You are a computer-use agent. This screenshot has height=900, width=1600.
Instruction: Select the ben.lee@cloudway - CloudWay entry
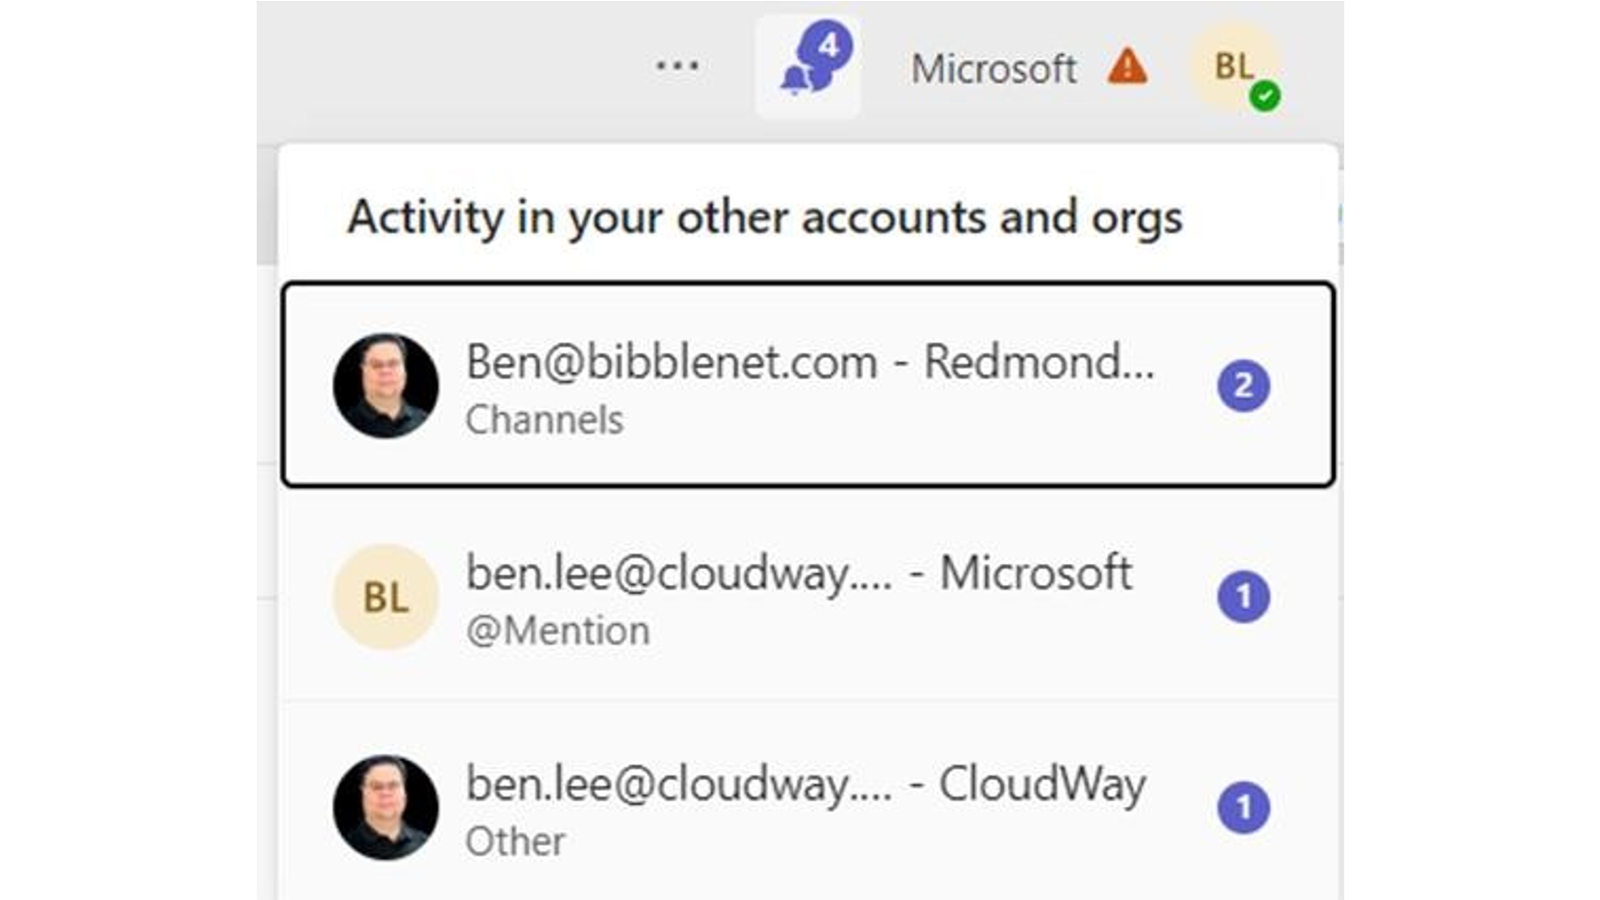pos(808,803)
